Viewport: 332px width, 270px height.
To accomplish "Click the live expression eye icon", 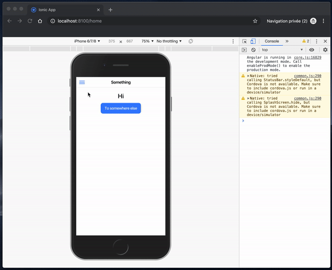I will (312, 50).
